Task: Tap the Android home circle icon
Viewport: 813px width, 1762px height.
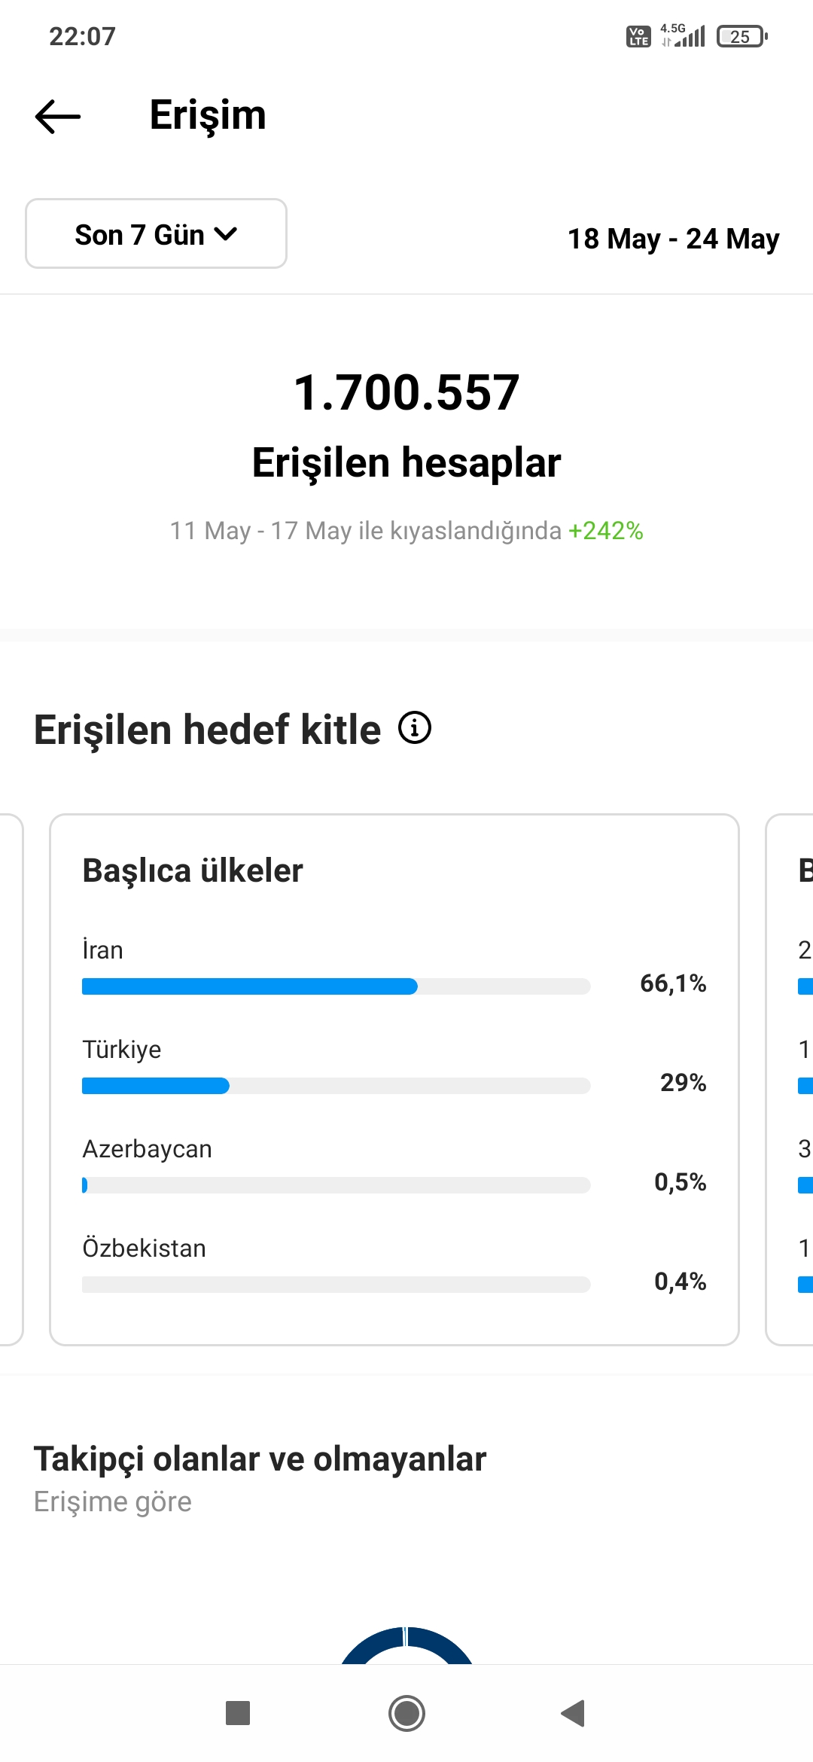Action: pos(406,1713)
